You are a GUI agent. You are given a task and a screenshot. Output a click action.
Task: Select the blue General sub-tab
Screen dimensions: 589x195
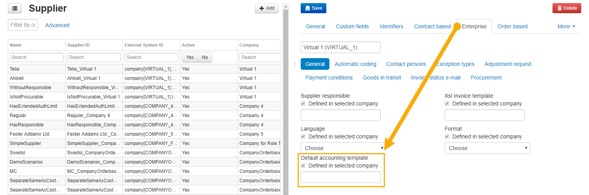tap(315, 64)
